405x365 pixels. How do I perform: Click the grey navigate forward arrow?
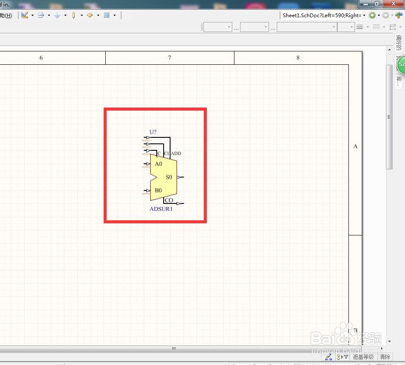(386, 15)
